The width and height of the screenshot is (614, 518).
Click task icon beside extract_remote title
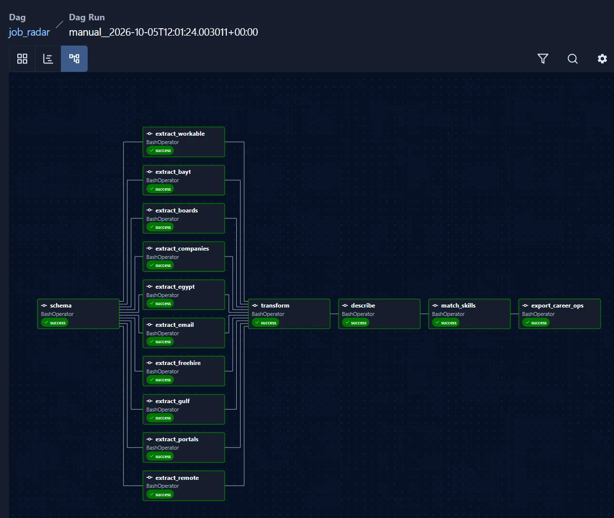coord(150,477)
